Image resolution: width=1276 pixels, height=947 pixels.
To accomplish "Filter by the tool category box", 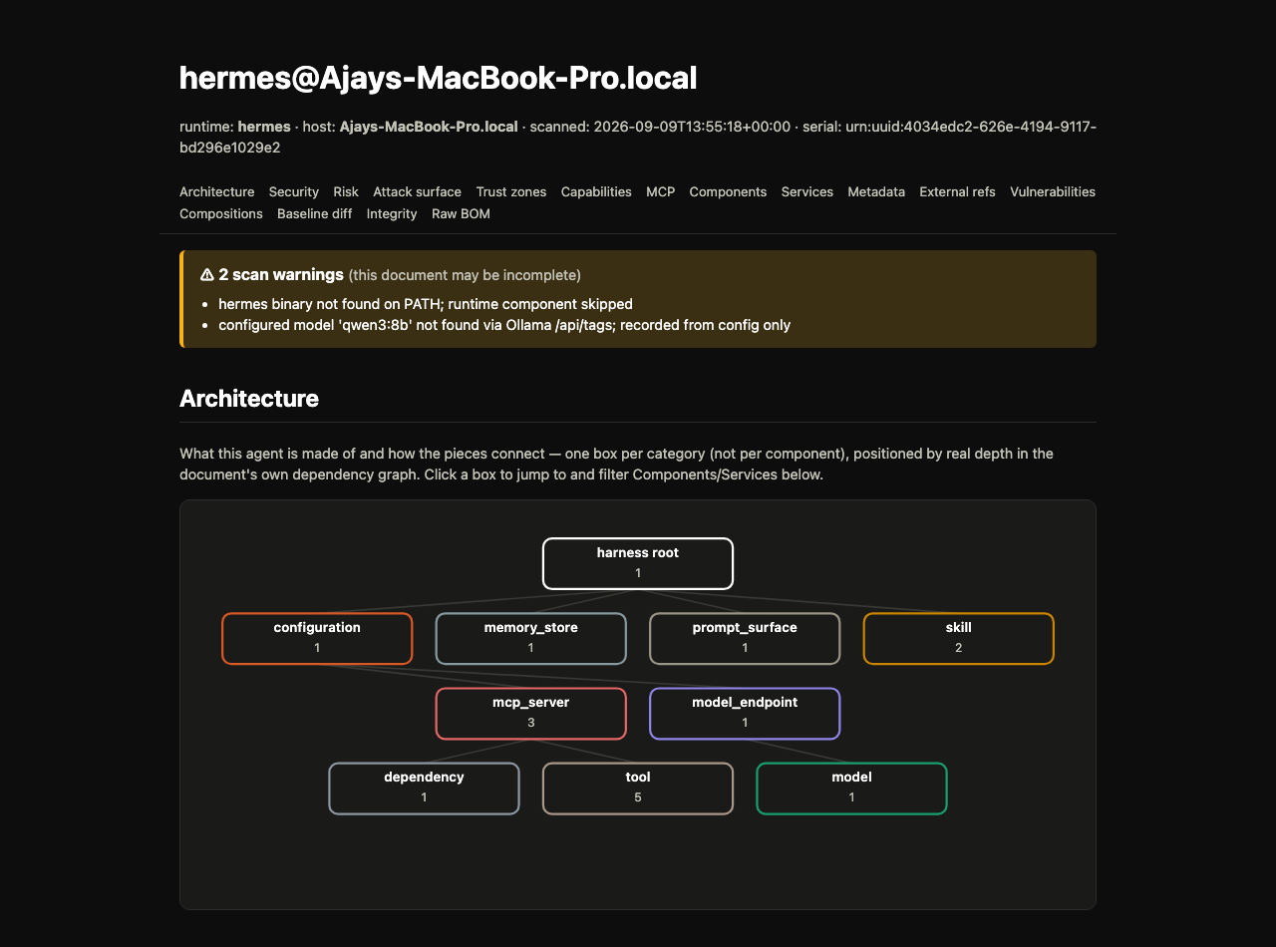I will [x=638, y=788].
